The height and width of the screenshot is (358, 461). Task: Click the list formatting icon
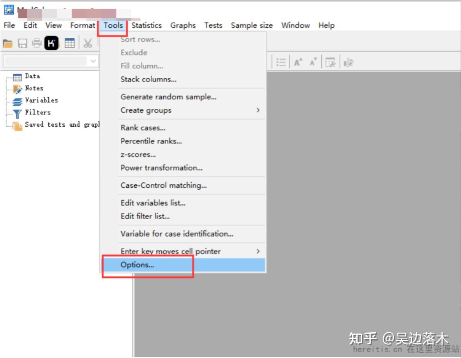[x=281, y=61]
